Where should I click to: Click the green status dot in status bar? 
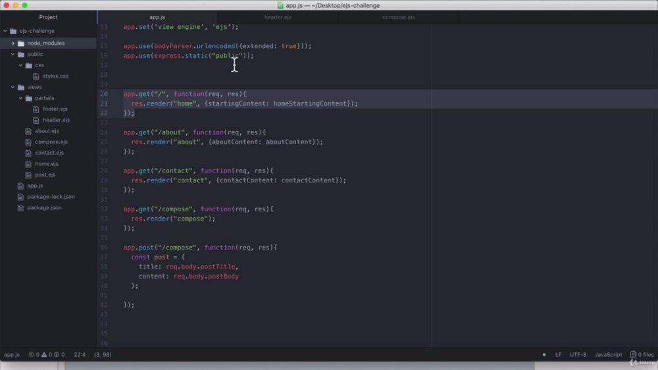tap(544, 354)
